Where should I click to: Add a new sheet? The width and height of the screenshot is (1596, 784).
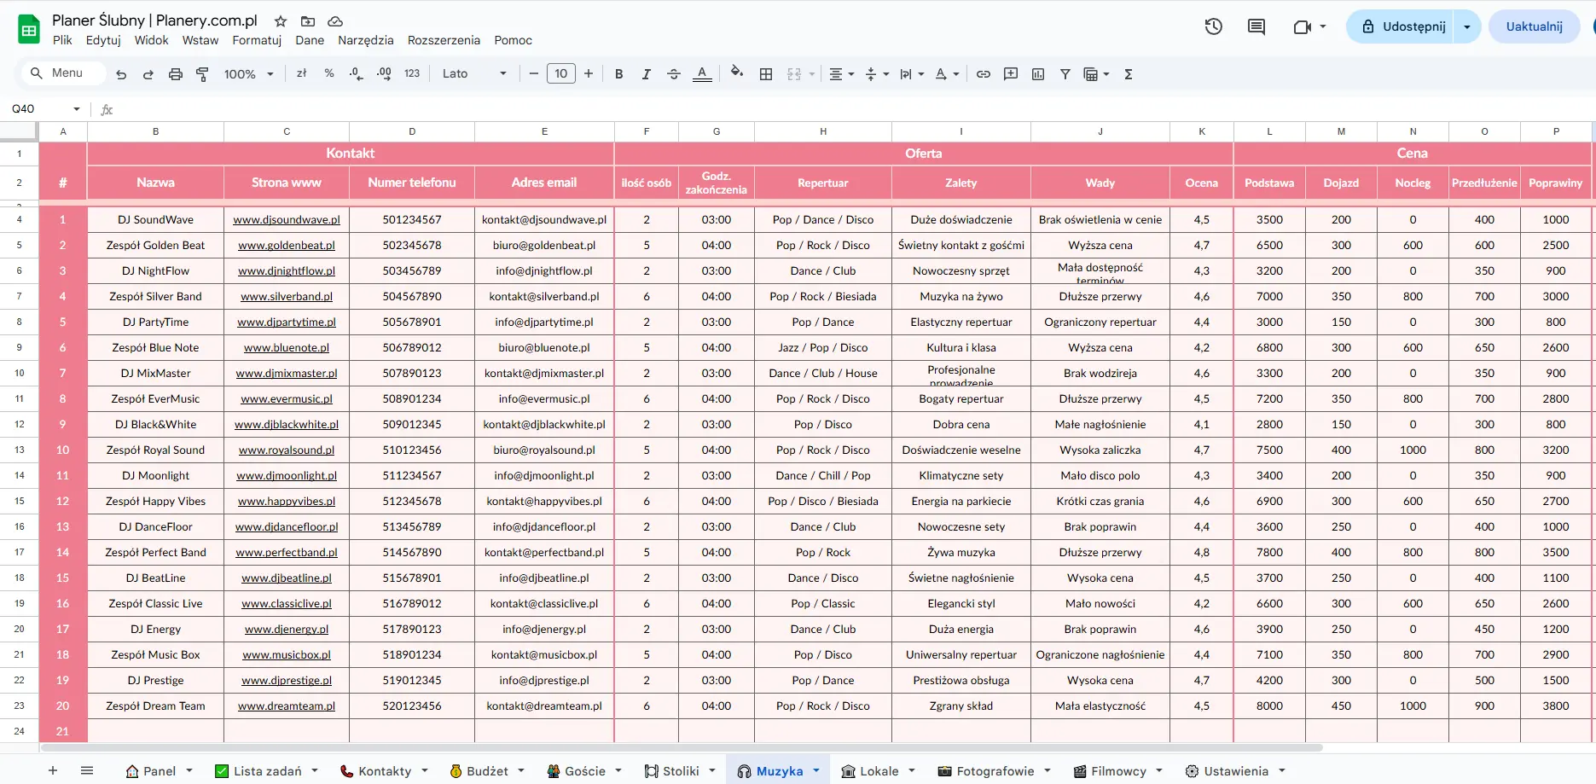53,770
